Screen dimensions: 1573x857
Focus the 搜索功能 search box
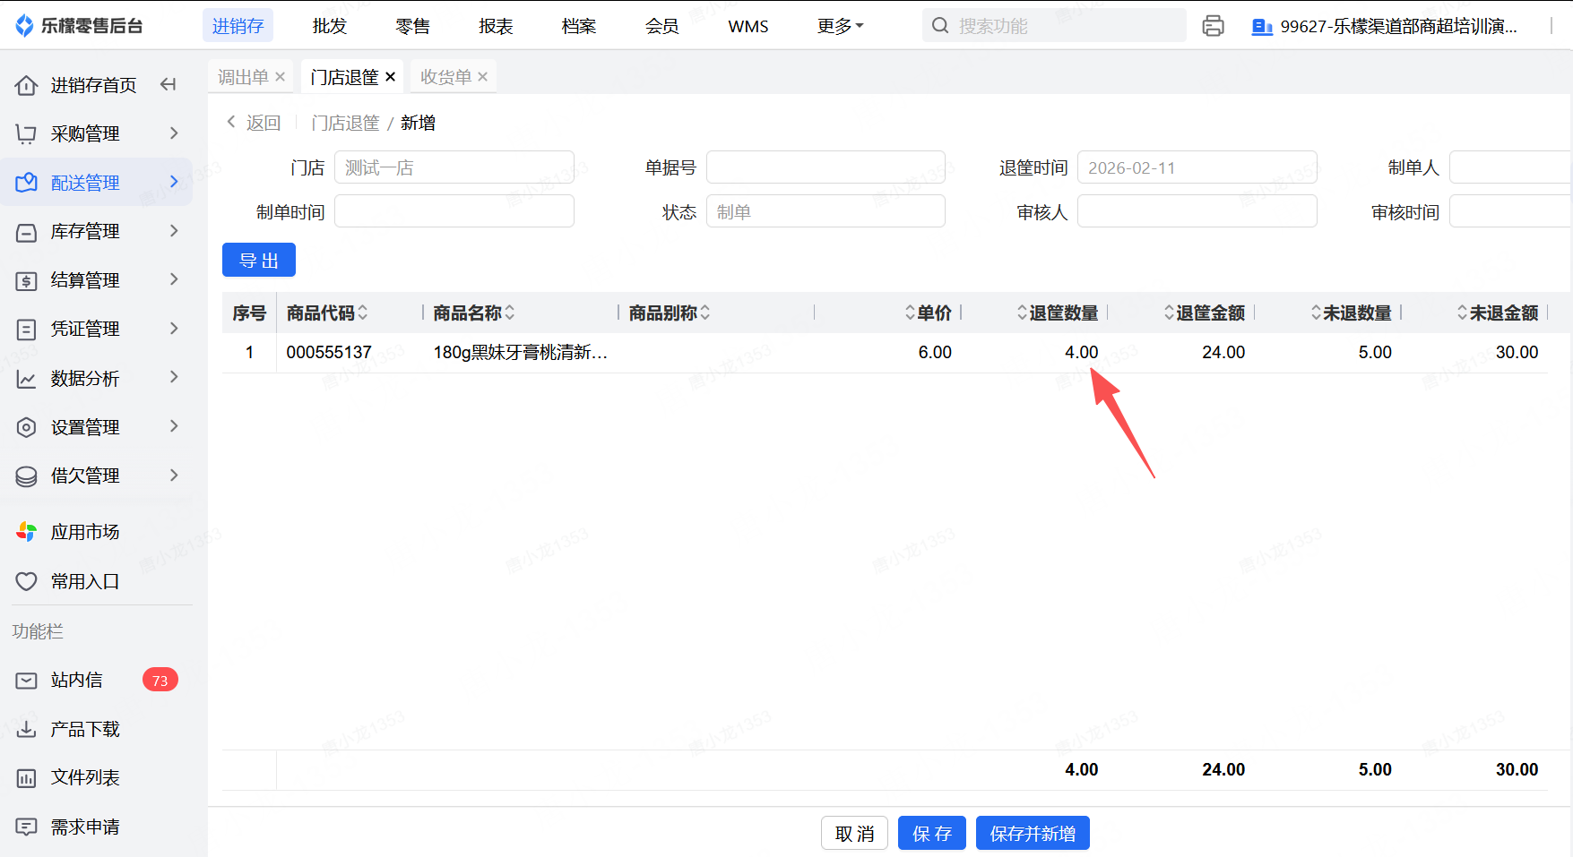[x=1054, y=26]
